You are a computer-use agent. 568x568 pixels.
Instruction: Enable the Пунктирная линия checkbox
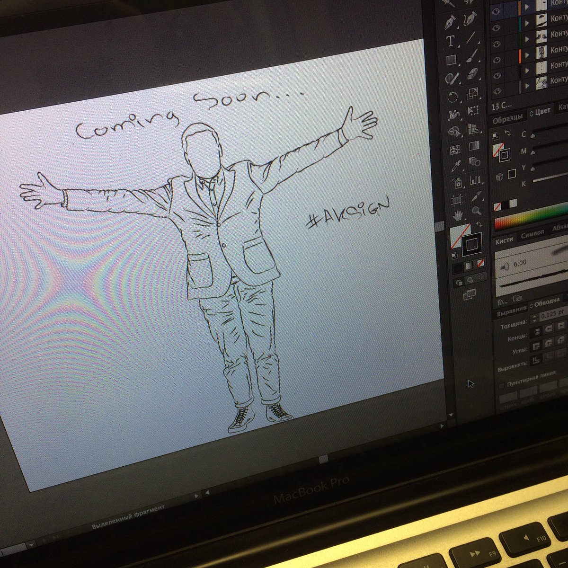[x=502, y=386]
